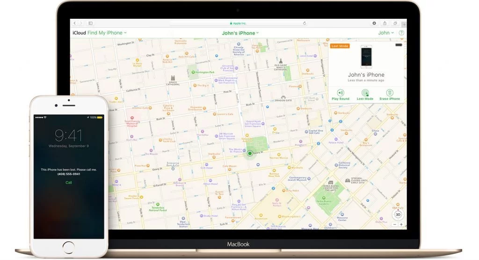Click the Erase iPhone trash icon
Screen dimensions: 479x260
point(390,93)
